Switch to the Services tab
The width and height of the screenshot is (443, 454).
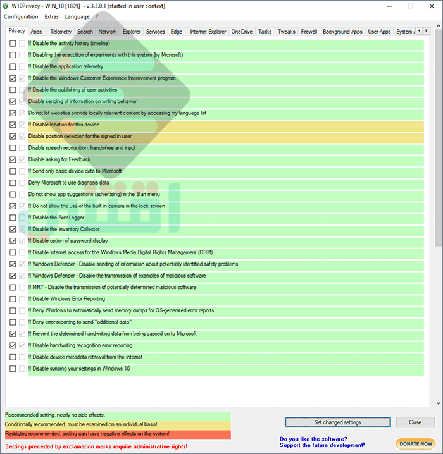155,32
